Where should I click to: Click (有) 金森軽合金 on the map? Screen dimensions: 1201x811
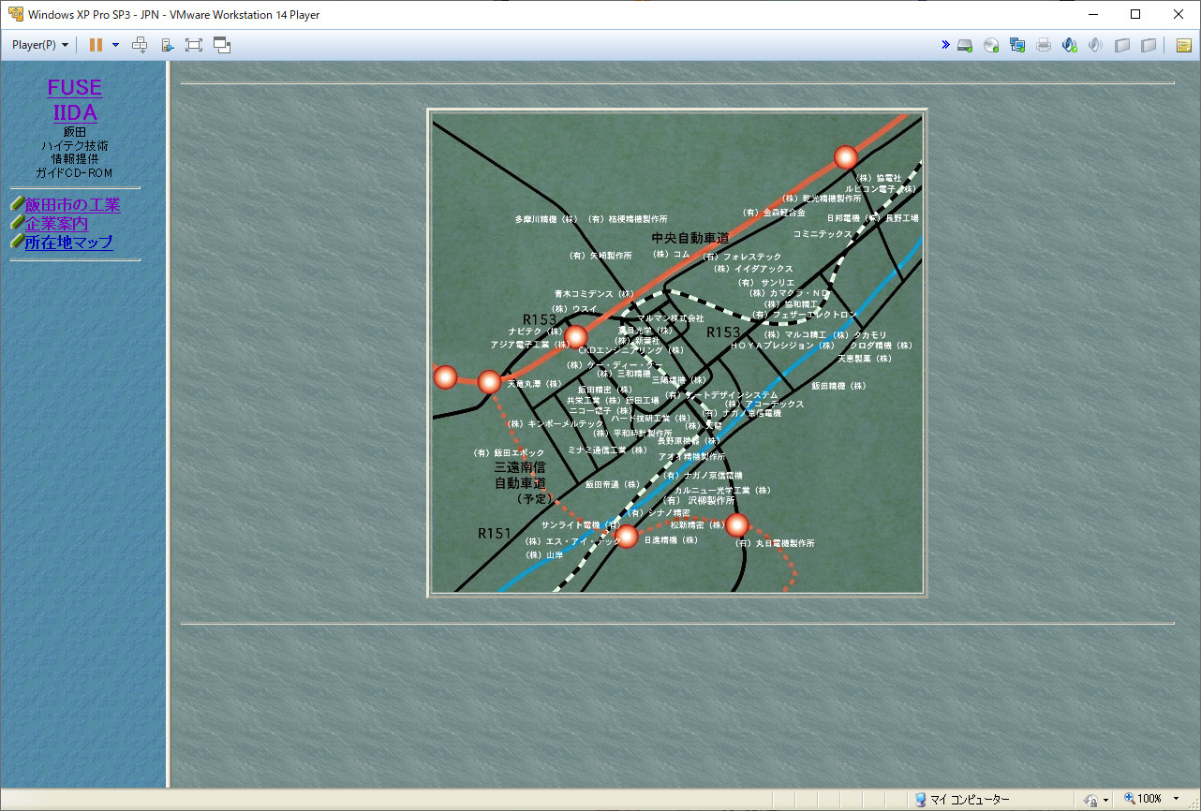pyautogui.click(x=774, y=213)
